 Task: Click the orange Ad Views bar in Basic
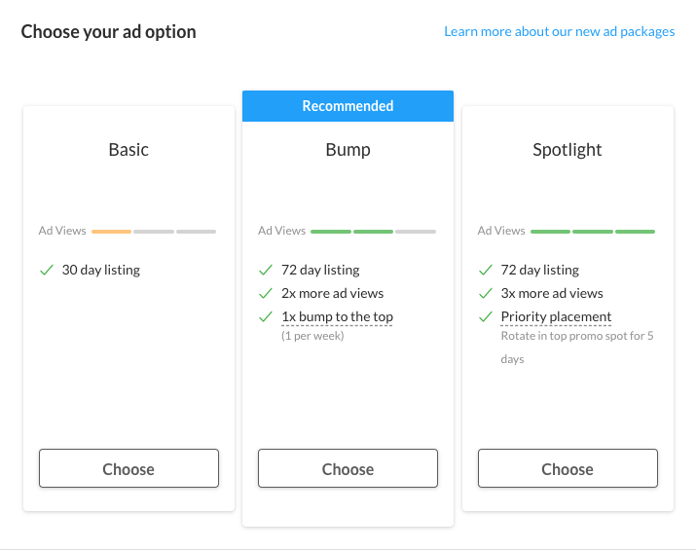pyautogui.click(x=111, y=232)
